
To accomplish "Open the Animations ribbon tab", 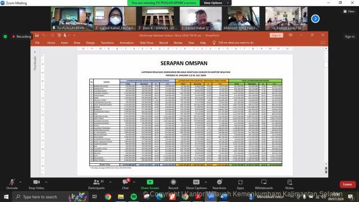I will 127,43.
